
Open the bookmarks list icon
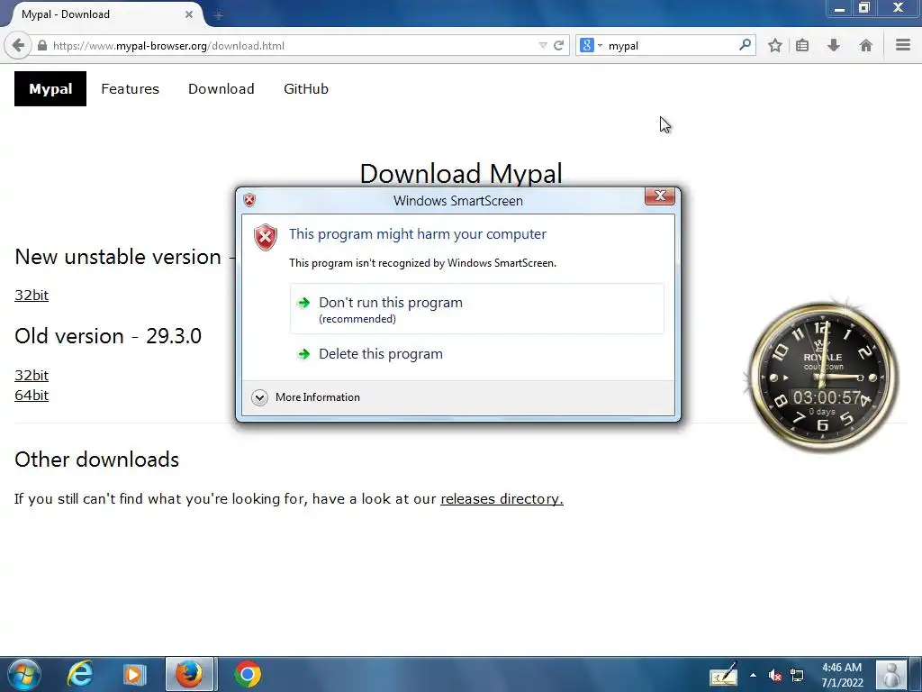802,45
